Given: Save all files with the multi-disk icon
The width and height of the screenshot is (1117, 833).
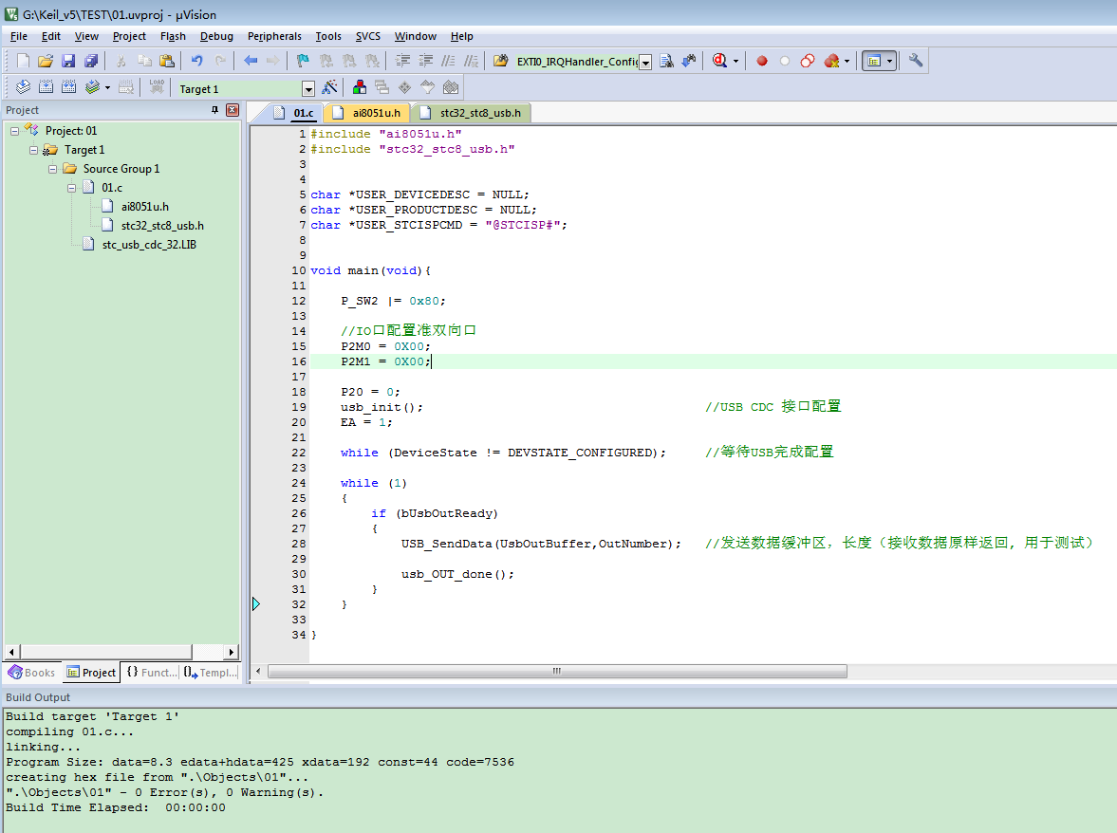Looking at the screenshot, I should coord(91,62).
